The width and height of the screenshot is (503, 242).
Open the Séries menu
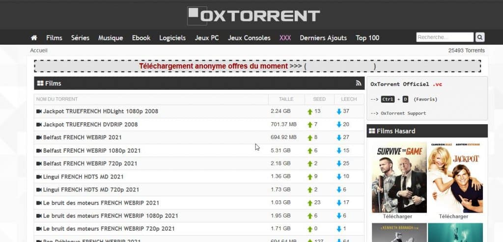pyautogui.click(x=80, y=38)
